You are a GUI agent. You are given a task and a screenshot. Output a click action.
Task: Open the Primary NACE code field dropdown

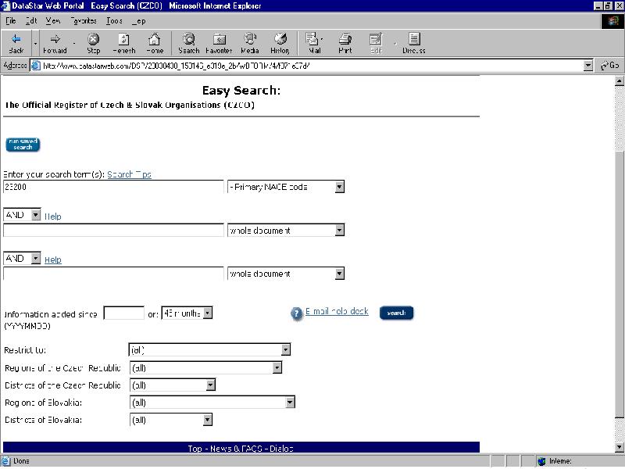click(x=340, y=187)
